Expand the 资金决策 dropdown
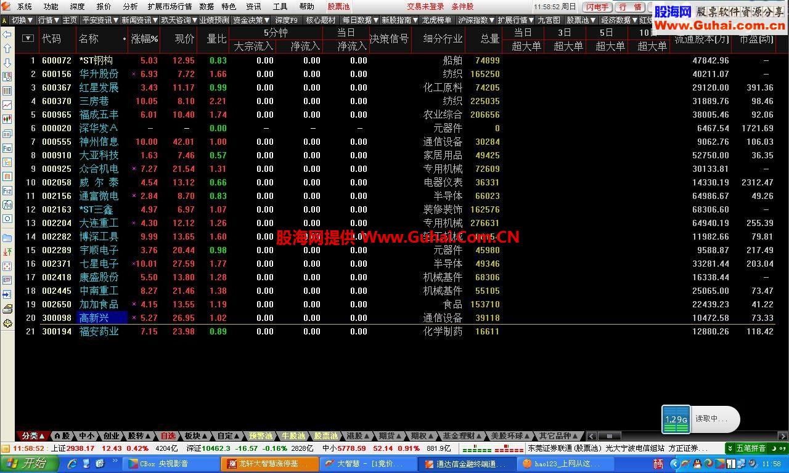Screen dimensions: 789x473 pyautogui.click(x=251, y=20)
